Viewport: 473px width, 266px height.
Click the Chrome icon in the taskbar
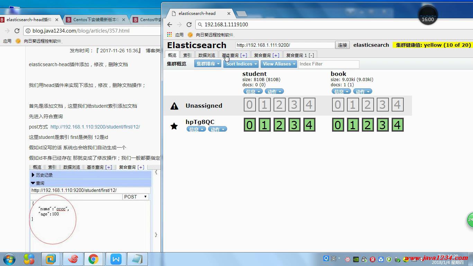coord(93,259)
